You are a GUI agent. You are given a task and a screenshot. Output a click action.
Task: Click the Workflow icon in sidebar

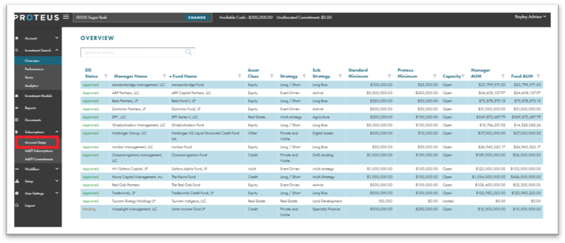coord(17,169)
